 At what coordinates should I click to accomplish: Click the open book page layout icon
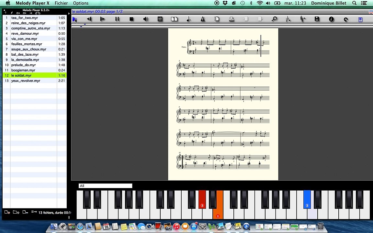pyautogui.click(x=174, y=19)
